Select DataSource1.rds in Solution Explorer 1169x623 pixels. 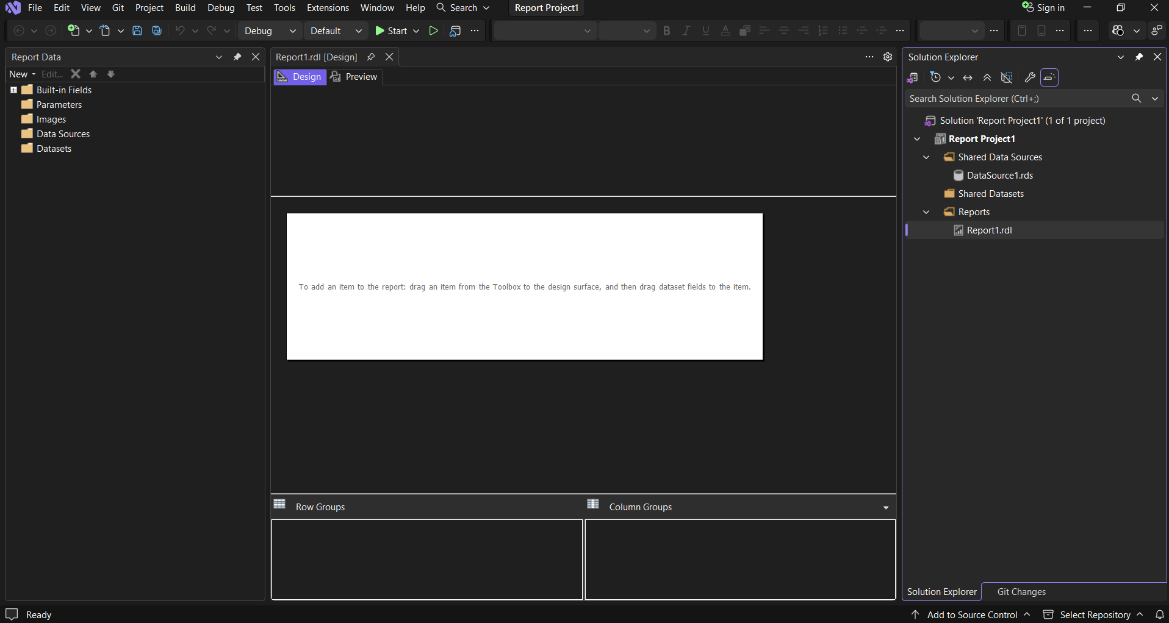click(x=999, y=175)
